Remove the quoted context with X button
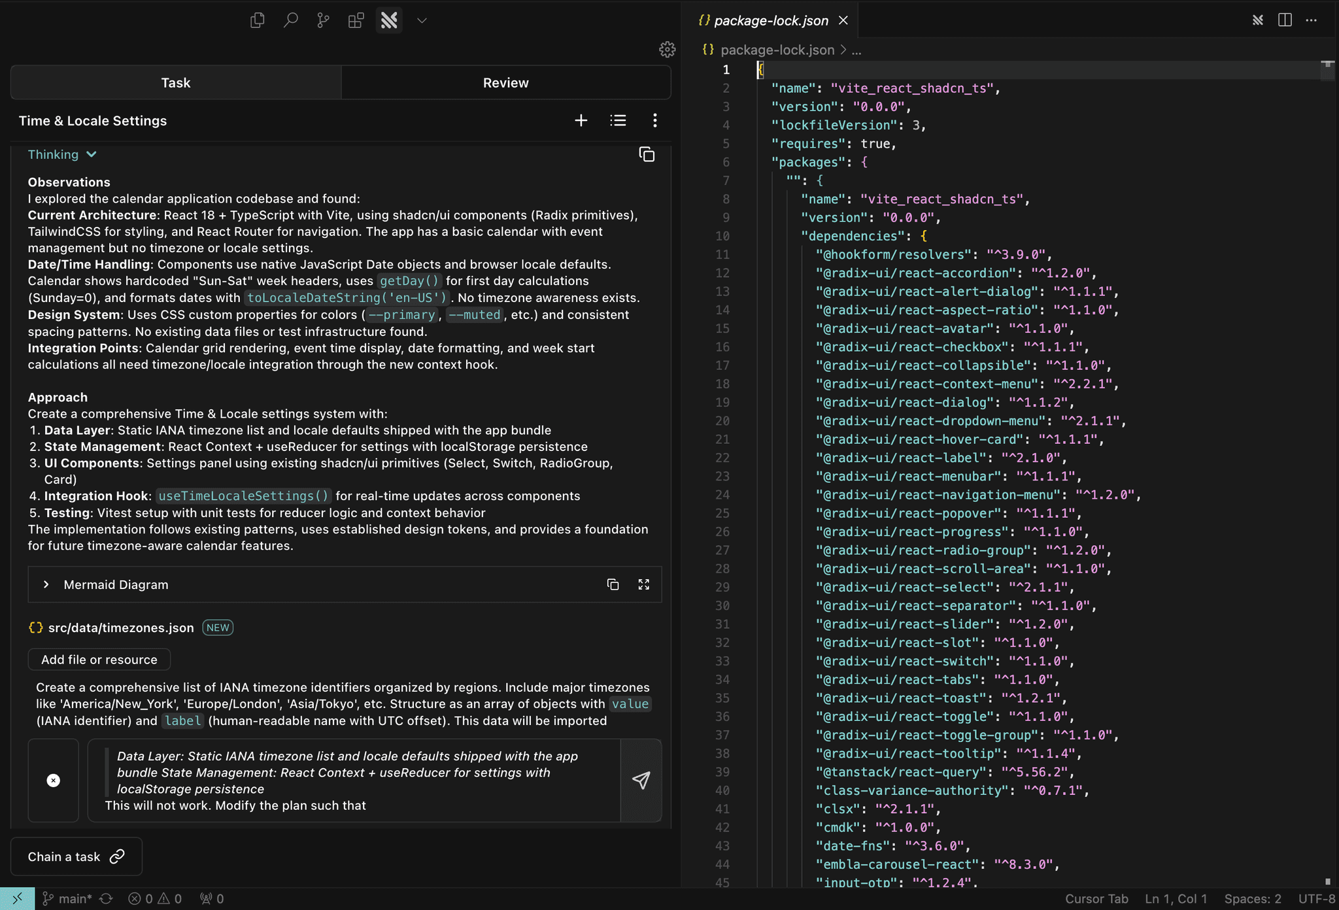The height and width of the screenshot is (910, 1339). pyautogui.click(x=54, y=780)
